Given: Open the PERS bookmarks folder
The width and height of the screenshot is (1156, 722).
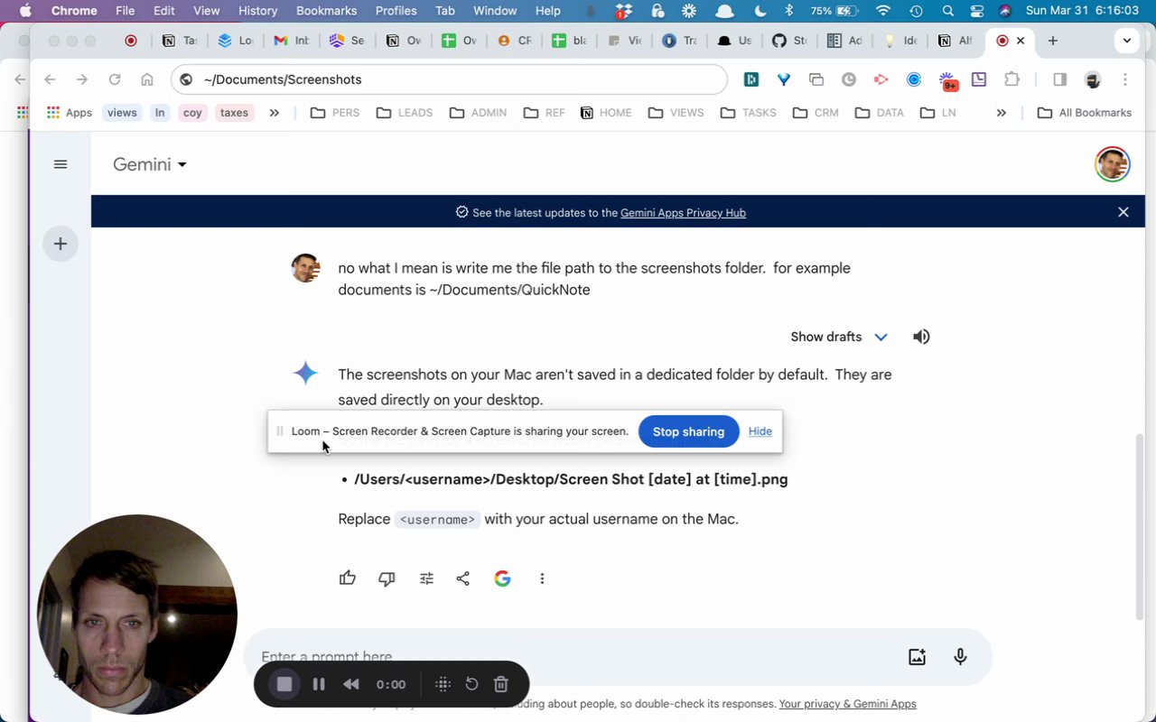Looking at the screenshot, I should click(x=335, y=113).
